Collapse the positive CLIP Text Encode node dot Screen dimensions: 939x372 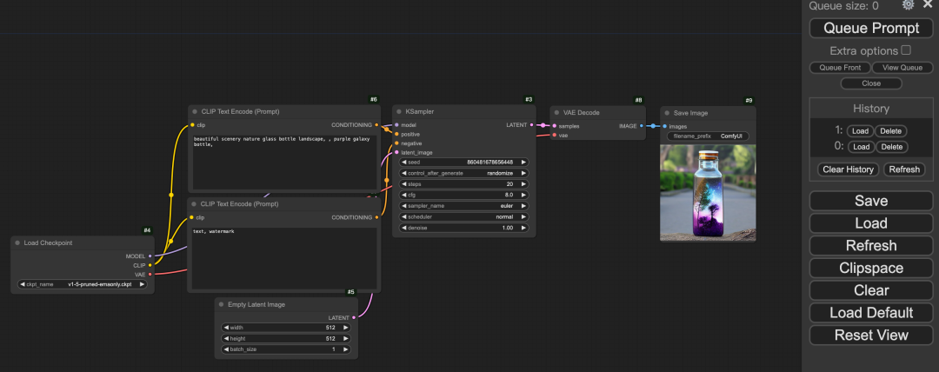[x=194, y=111]
